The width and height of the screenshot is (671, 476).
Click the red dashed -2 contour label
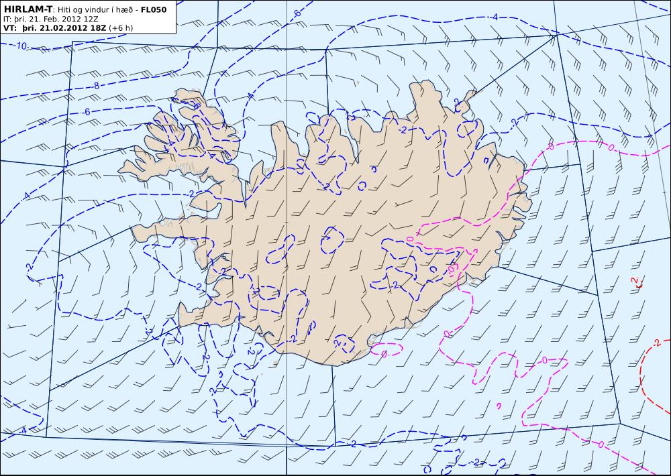click(657, 343)
